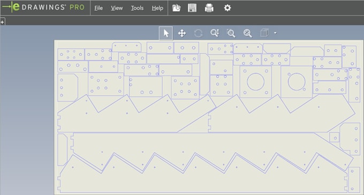This screenshot has width=364, height=195.
Task: Click the grayed Rotate tool
Action: pyautogui.click(x=198, y=33)
